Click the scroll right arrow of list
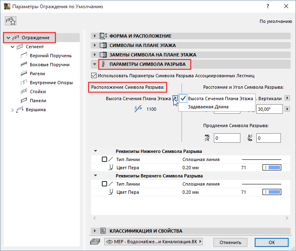Screen dimensions: 296x251 point(287,218)
